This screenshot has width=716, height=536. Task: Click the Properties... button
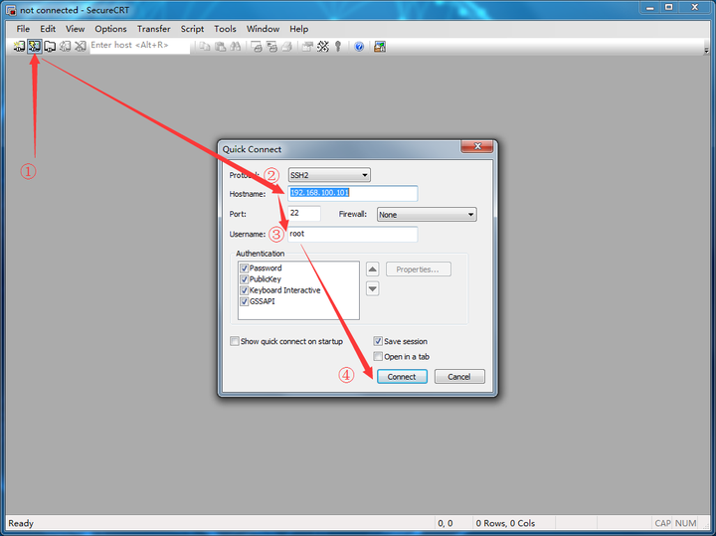pyautogui.click(x=419, y=269)
